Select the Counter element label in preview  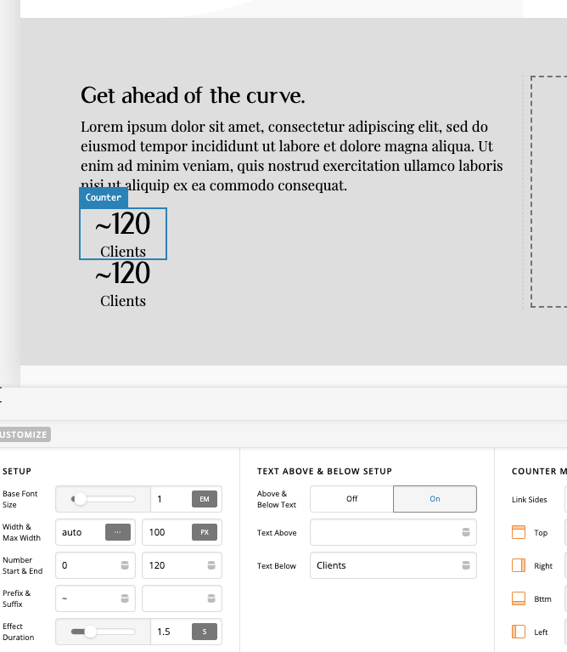point(104,197)
